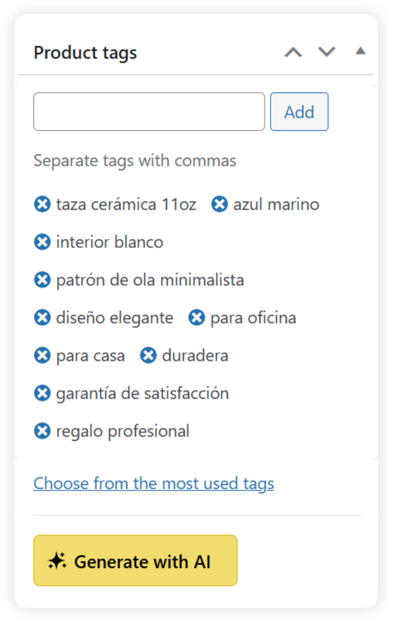This screenshot has height=625, width=396.
Task: Remove the 'diseño elegante' tag
Action: pyautogui.click(x=42, y=317)
